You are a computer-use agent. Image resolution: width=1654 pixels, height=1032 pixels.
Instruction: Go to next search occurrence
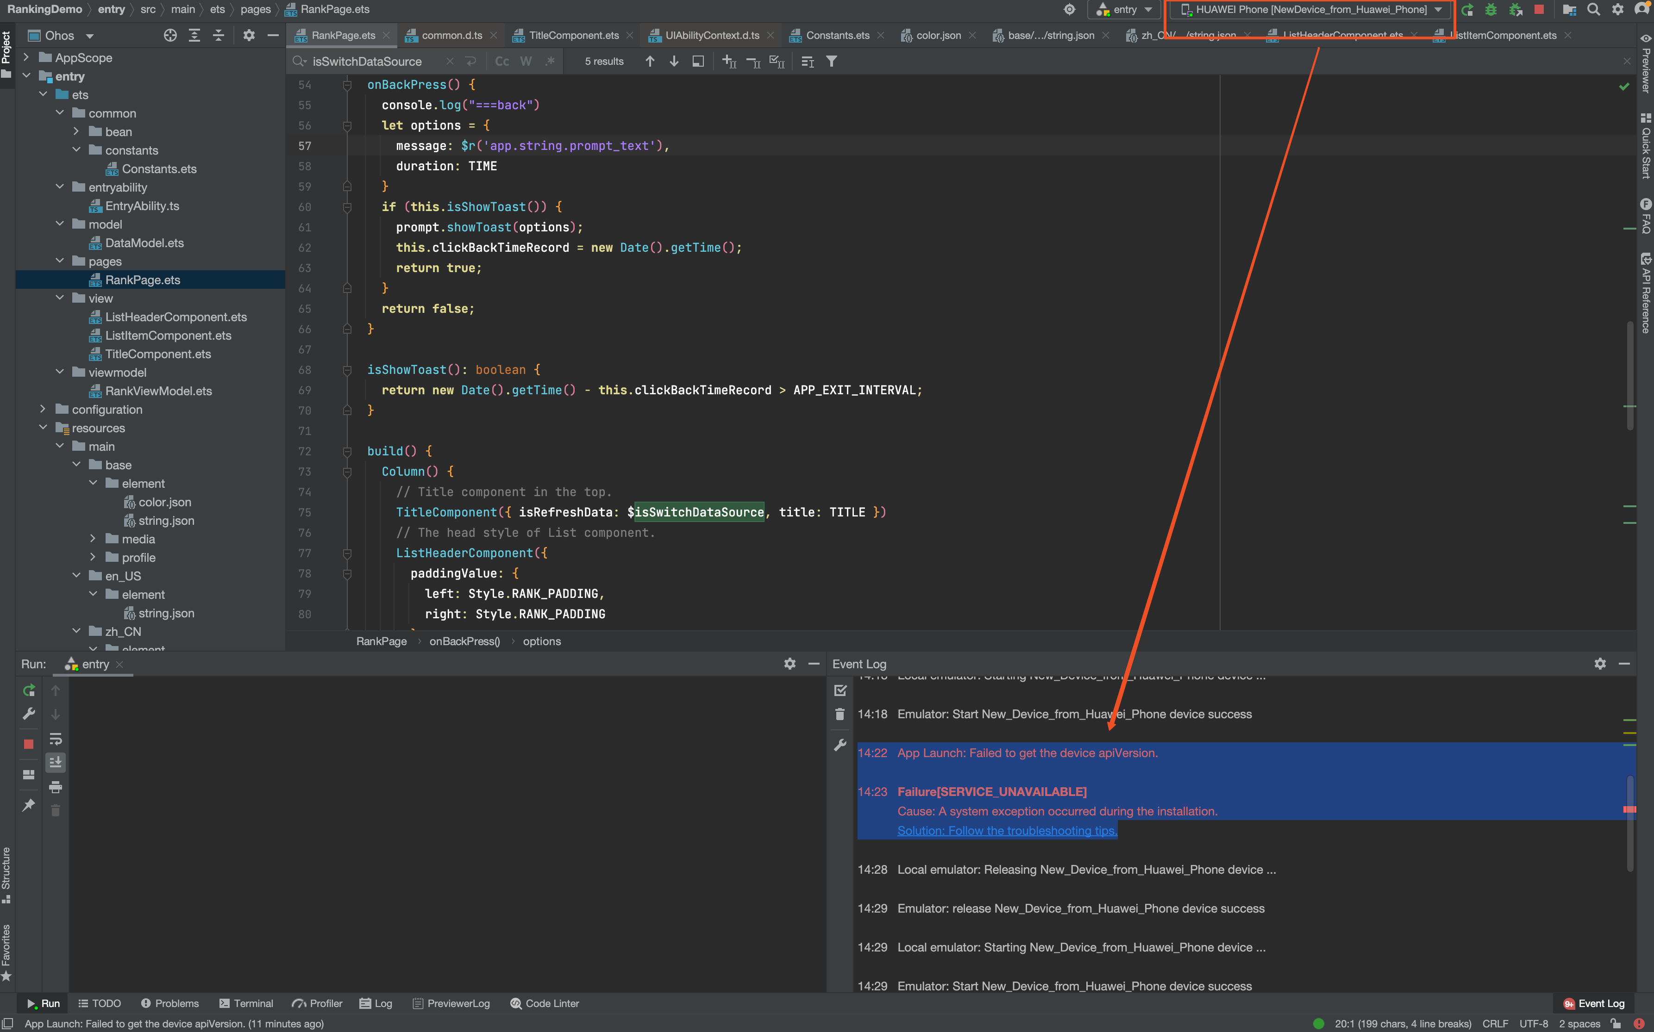coord(674,62)
